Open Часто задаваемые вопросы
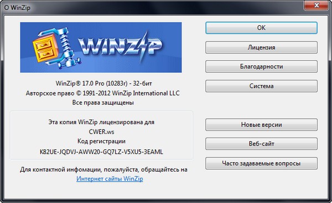The image size is (332, 203). click(x=261, y=163)
